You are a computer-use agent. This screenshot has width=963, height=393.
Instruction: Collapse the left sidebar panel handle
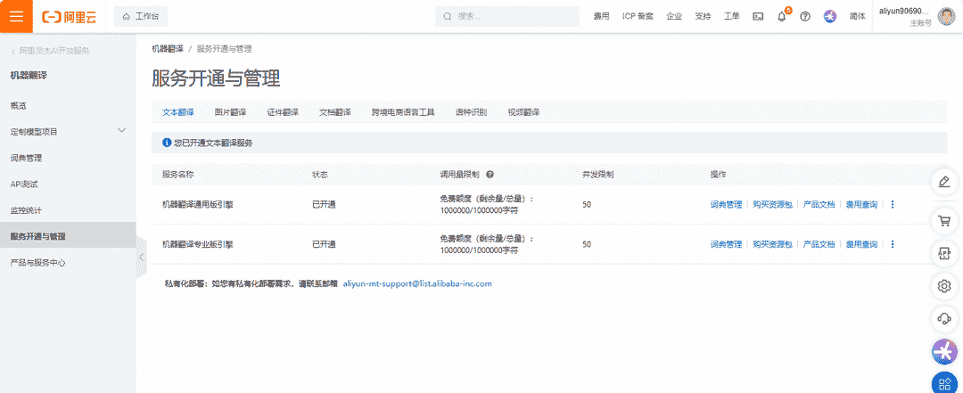(x=141, y=258)
